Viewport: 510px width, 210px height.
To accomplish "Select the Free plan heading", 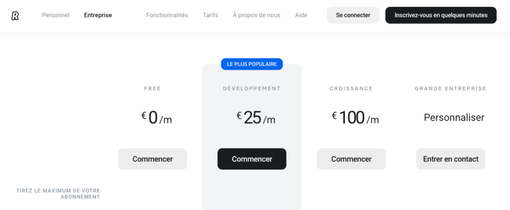I will tap(152, 89).
